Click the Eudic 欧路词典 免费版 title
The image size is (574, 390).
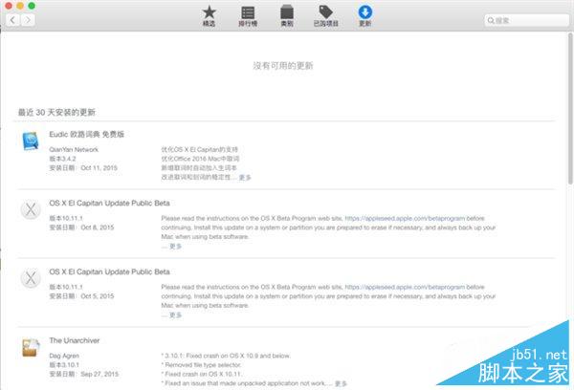(87, 134)
